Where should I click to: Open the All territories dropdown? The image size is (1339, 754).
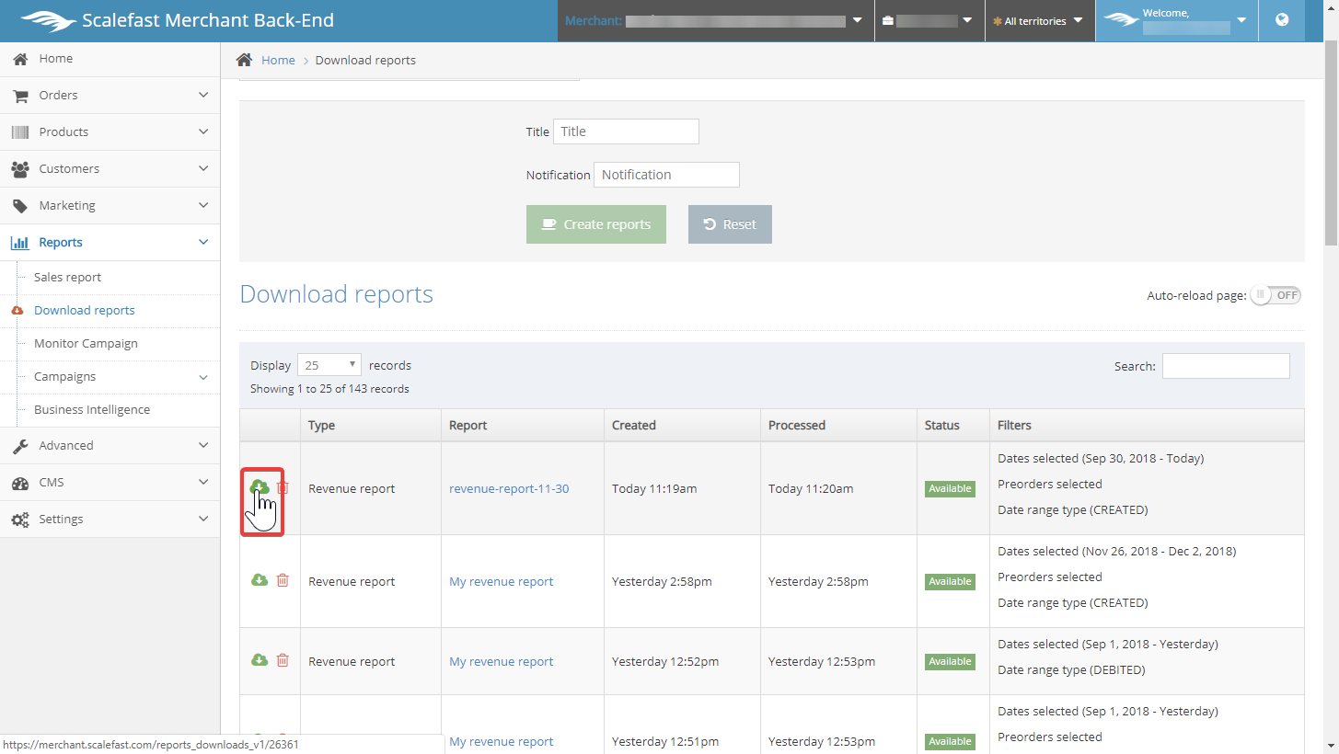point(1039,20)
